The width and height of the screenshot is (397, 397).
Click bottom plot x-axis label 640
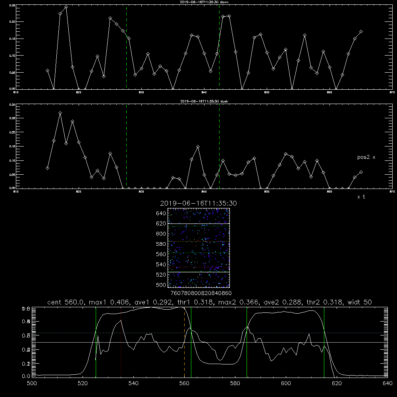point(387,384)
